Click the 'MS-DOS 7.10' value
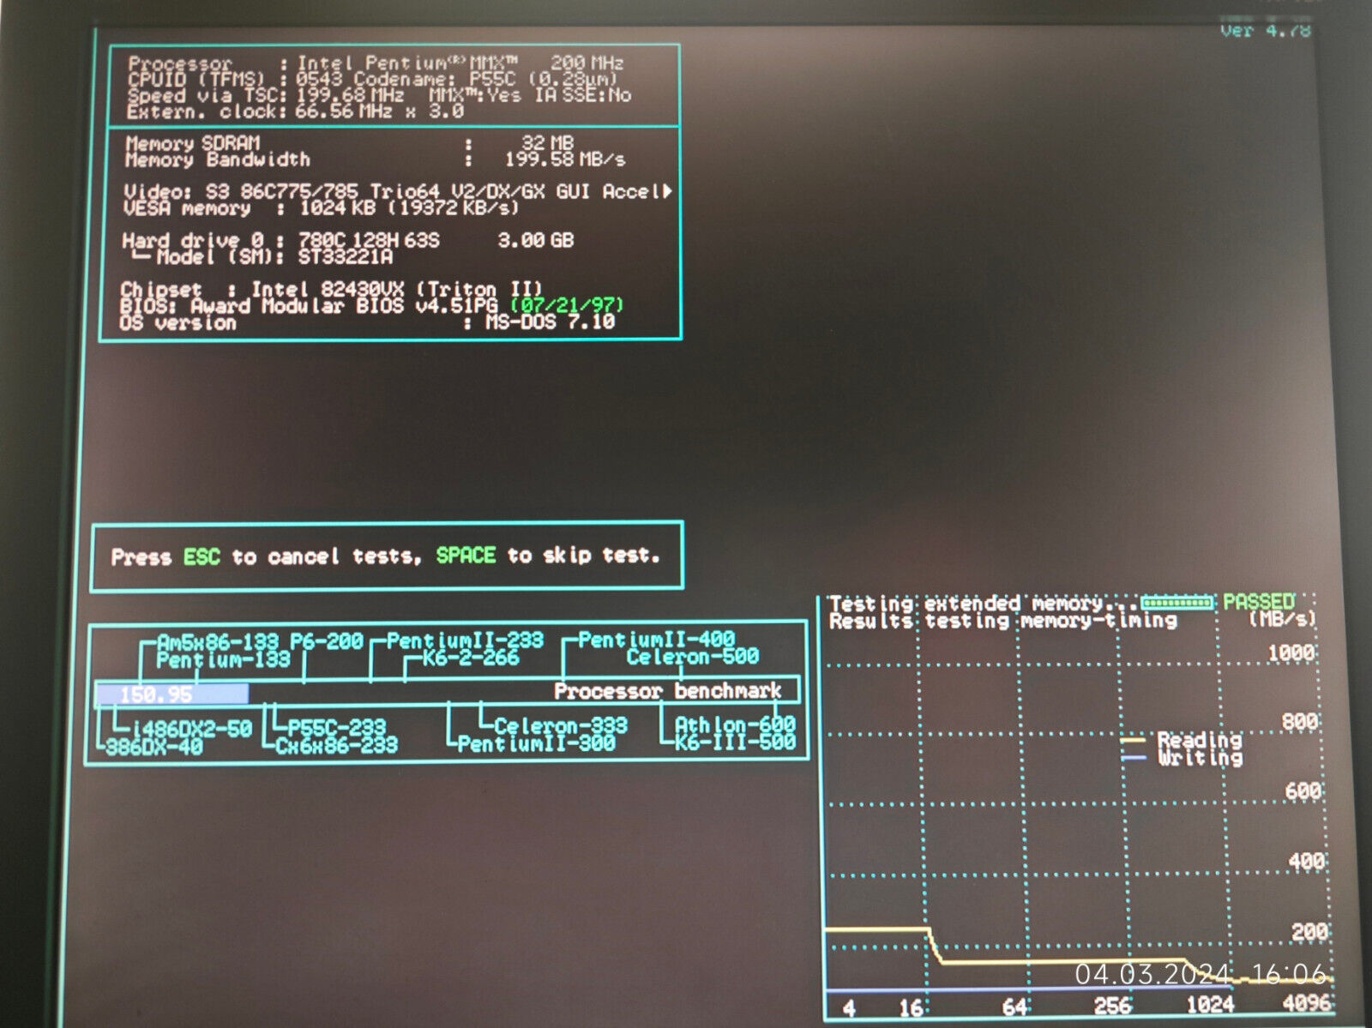The height and width of the screenshot is (1028, 1372). 551,322
